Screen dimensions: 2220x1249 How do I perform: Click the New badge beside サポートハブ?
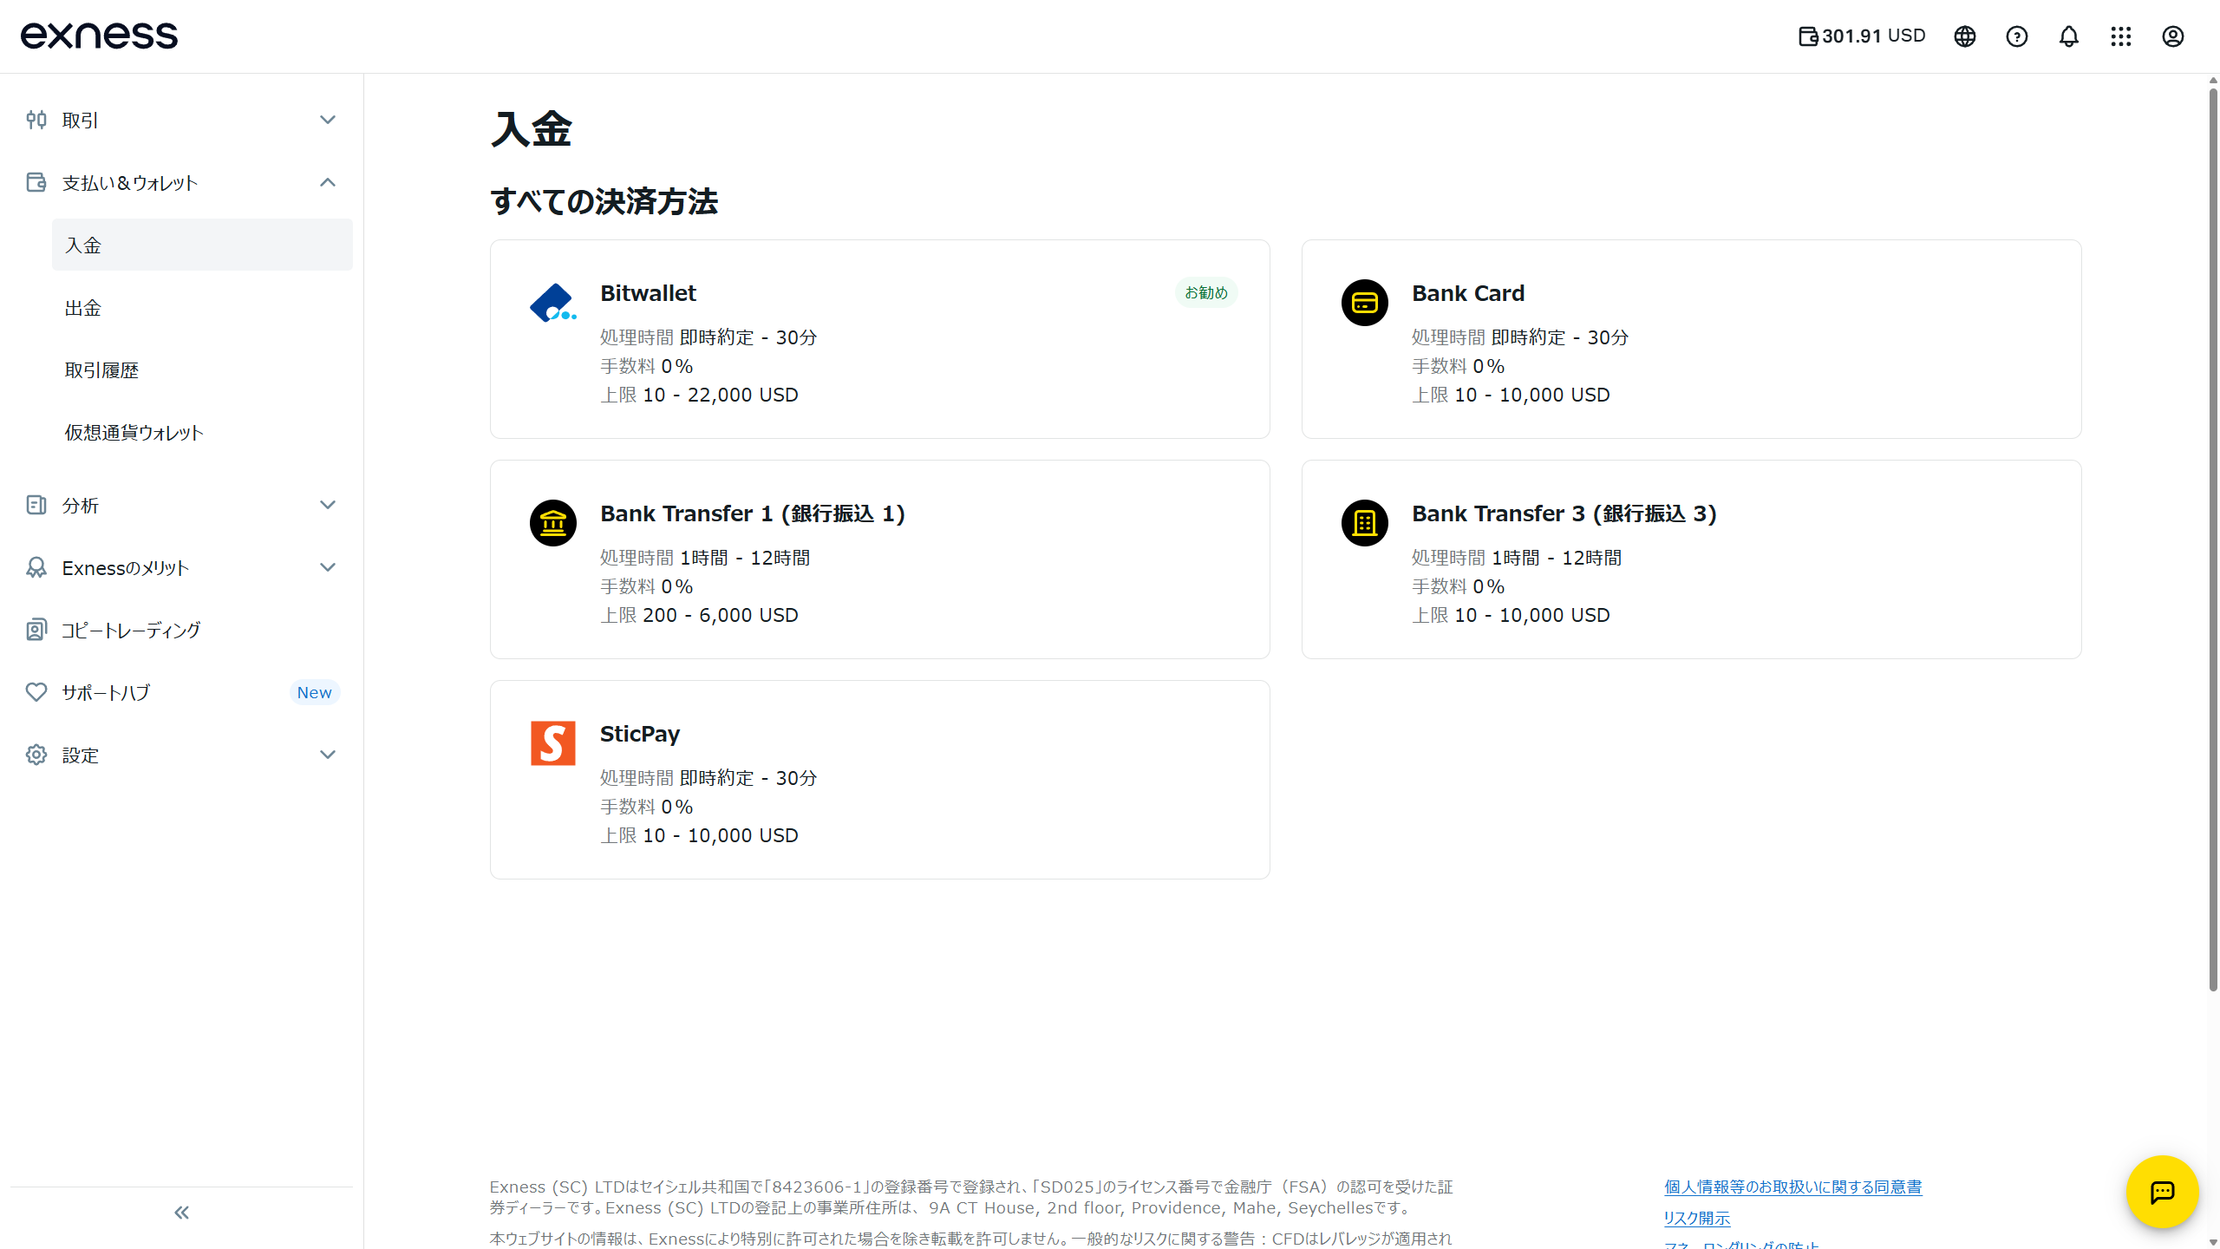point(314,692)
